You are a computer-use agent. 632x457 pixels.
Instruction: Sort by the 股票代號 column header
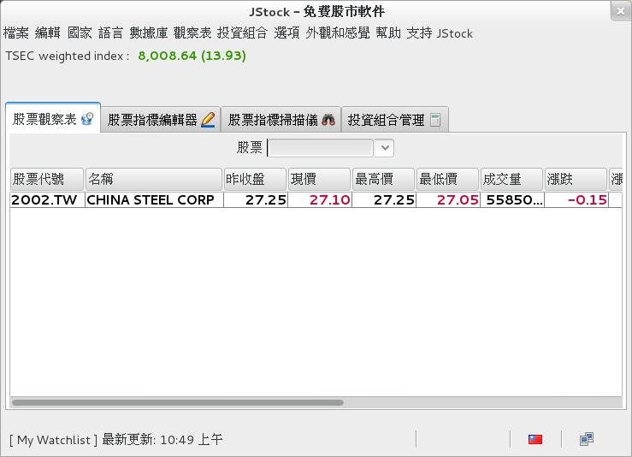[x=47, y=179]
